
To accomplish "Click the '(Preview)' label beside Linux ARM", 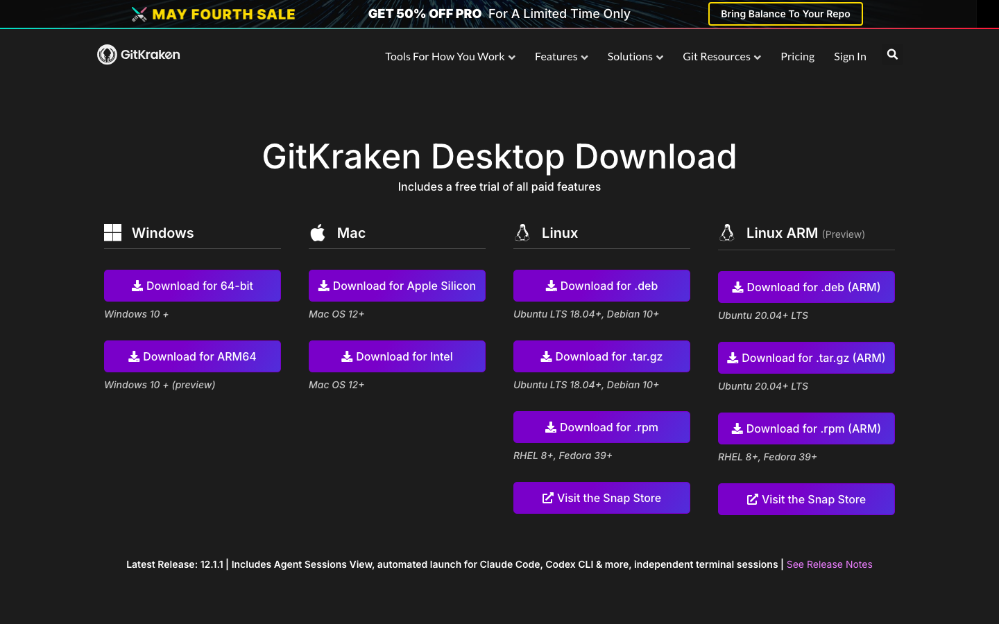I will (x=844, y=234).
